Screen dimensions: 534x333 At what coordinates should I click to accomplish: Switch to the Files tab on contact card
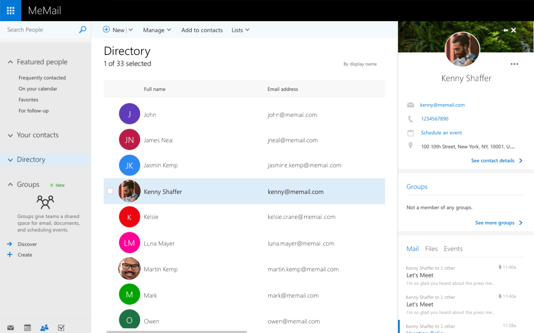click(x=431, y=249)
